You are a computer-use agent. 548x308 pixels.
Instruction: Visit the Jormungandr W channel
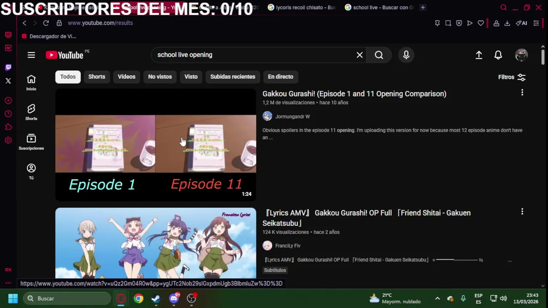pos(292,116)
